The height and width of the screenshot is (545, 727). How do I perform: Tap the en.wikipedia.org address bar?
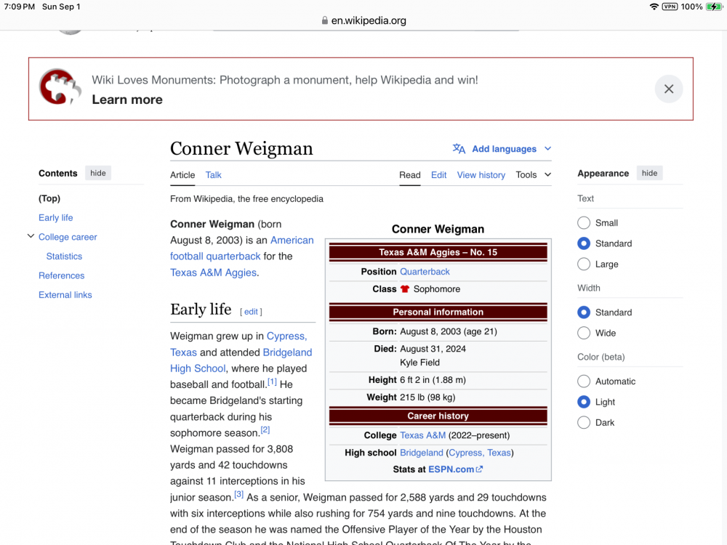[x=369, y=20]
